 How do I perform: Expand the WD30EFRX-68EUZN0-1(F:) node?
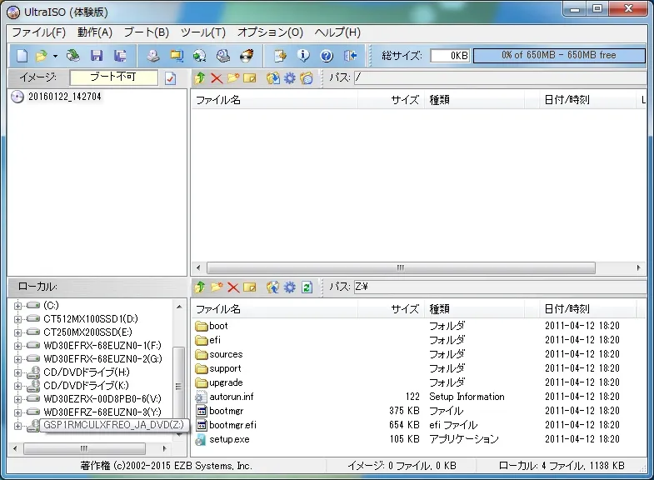click(x=17, y=346)
